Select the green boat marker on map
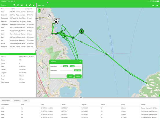This screenshot has height=120, width=160. point(81,31)
